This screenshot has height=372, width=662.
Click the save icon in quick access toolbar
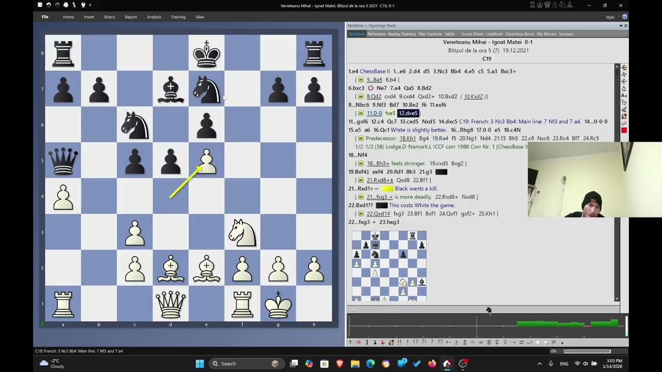pos(40,5)
